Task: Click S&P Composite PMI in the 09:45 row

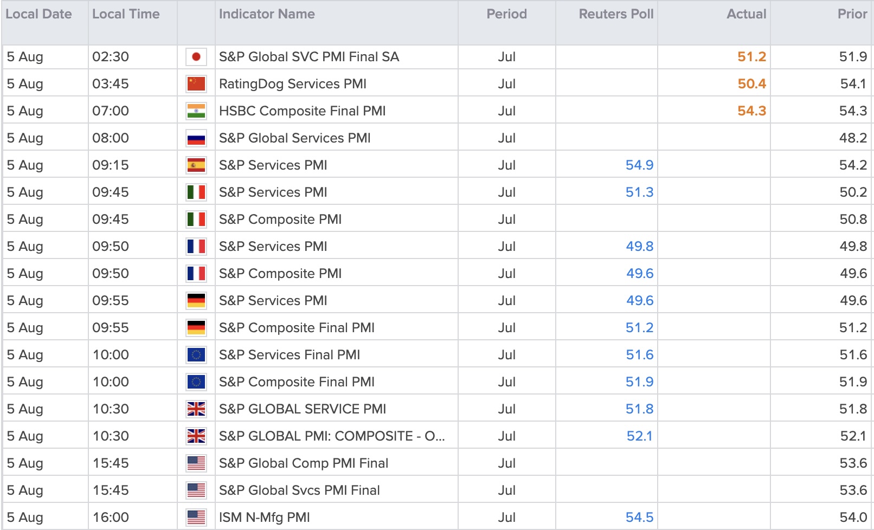Action: 280,219
